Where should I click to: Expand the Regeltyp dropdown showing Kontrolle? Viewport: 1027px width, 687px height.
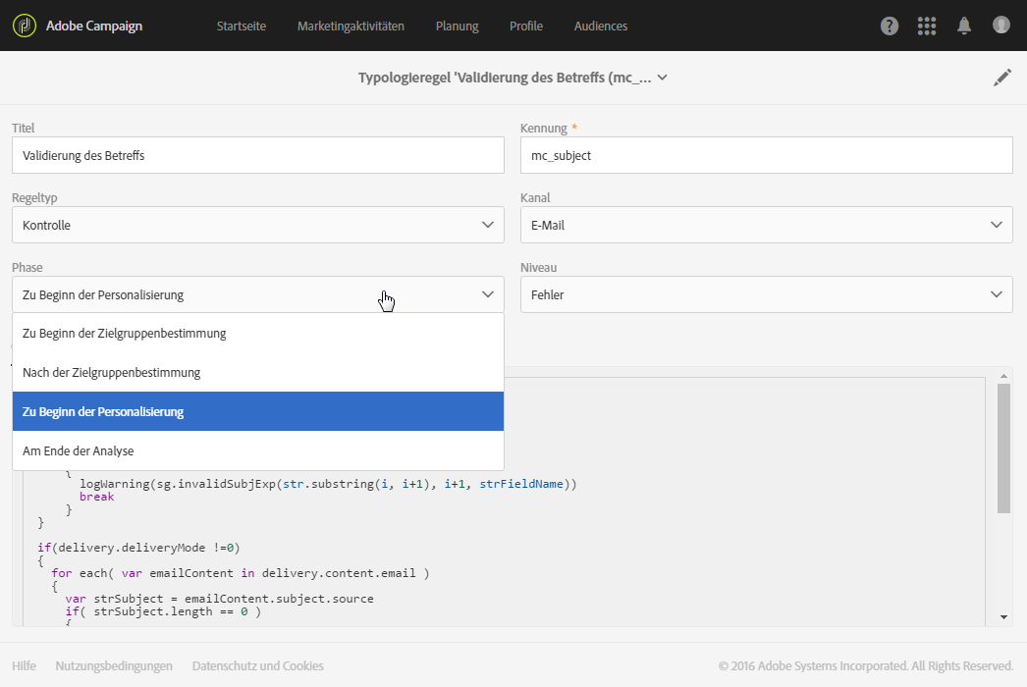pyautogui.click(x=258, y=225)
